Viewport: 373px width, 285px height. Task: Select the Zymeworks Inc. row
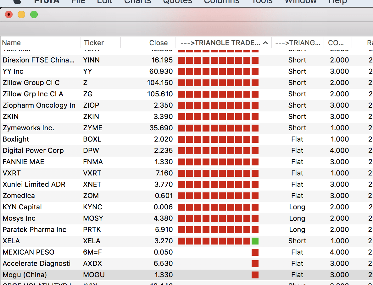point(186,128)
